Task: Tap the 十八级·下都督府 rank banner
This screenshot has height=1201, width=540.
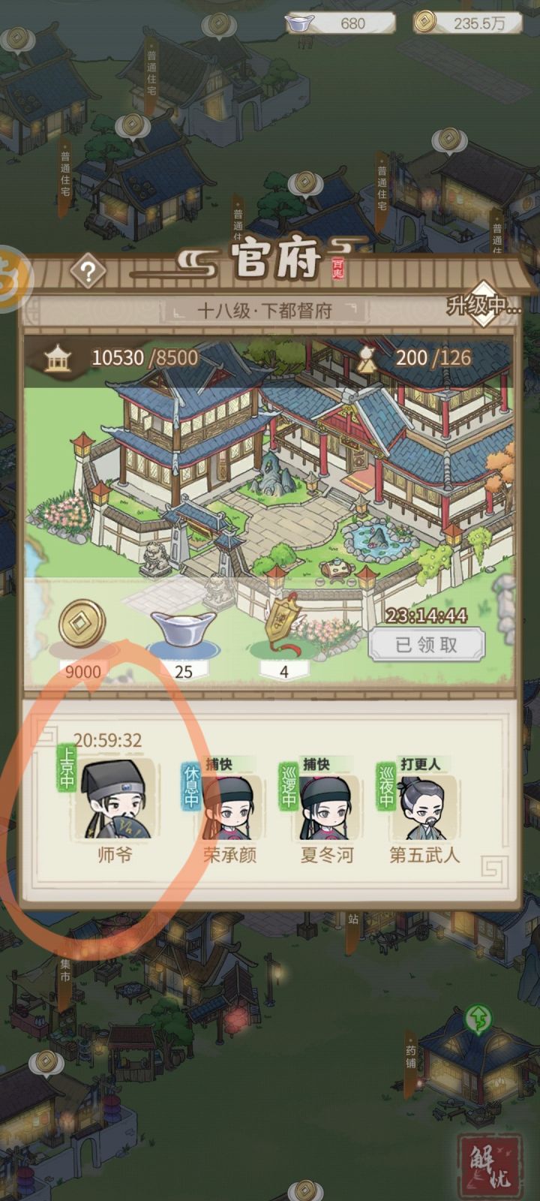Action: (x=265, y=311)
